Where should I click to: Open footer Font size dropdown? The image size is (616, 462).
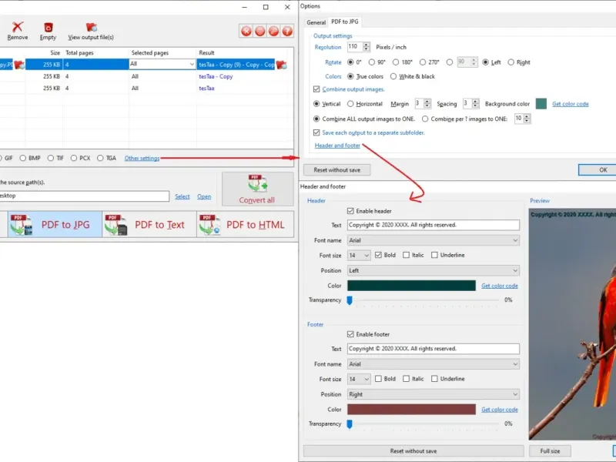point(359,379)
